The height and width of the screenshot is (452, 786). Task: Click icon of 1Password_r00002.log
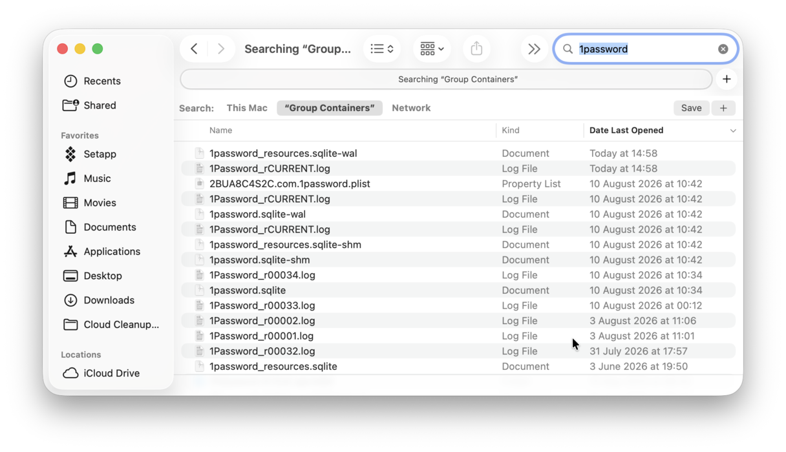coord(199,321)
